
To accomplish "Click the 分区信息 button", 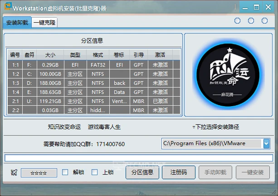I will tap(142, 172).
